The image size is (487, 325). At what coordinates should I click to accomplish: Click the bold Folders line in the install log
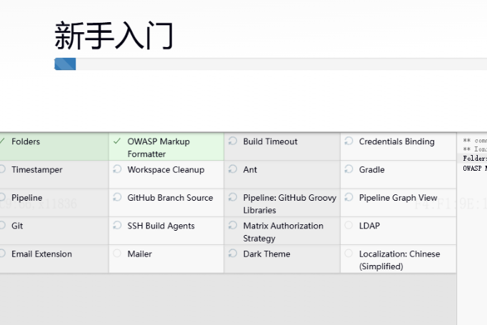[x=475, y=159]
